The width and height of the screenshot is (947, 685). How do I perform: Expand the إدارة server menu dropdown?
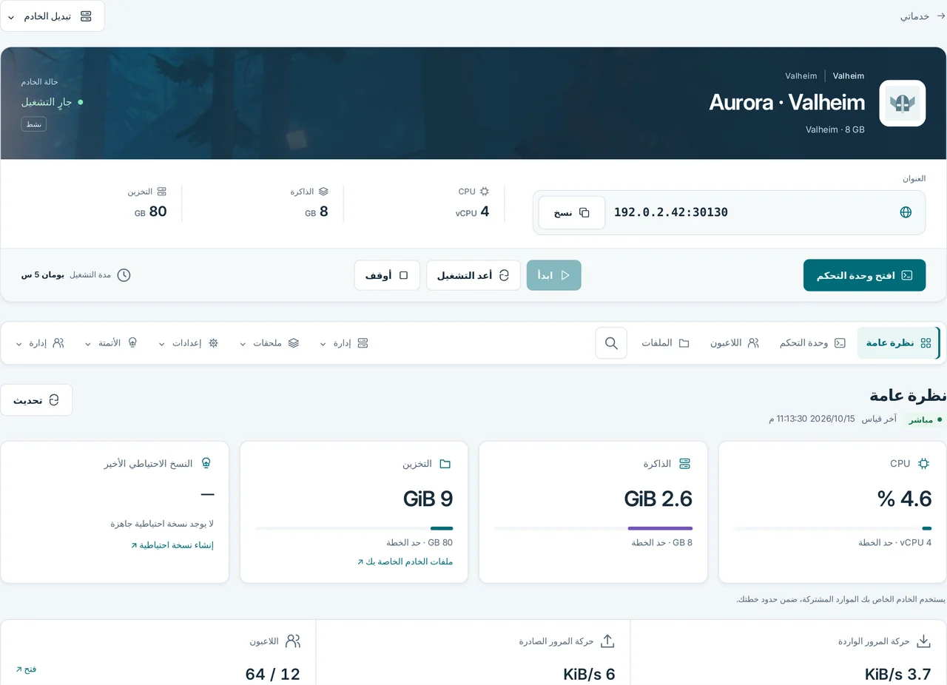344,343
